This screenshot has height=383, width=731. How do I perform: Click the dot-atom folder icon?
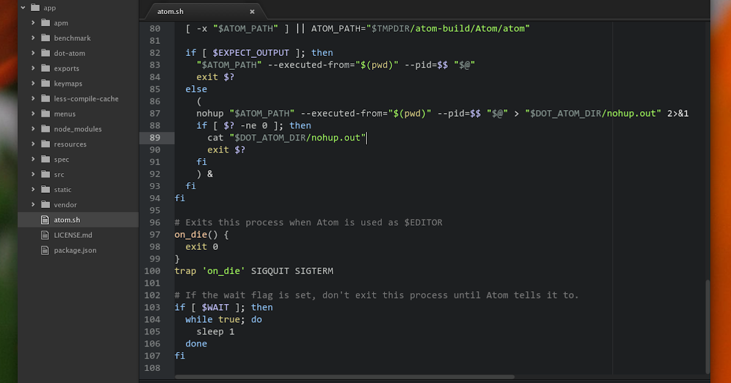coord(45,53)
